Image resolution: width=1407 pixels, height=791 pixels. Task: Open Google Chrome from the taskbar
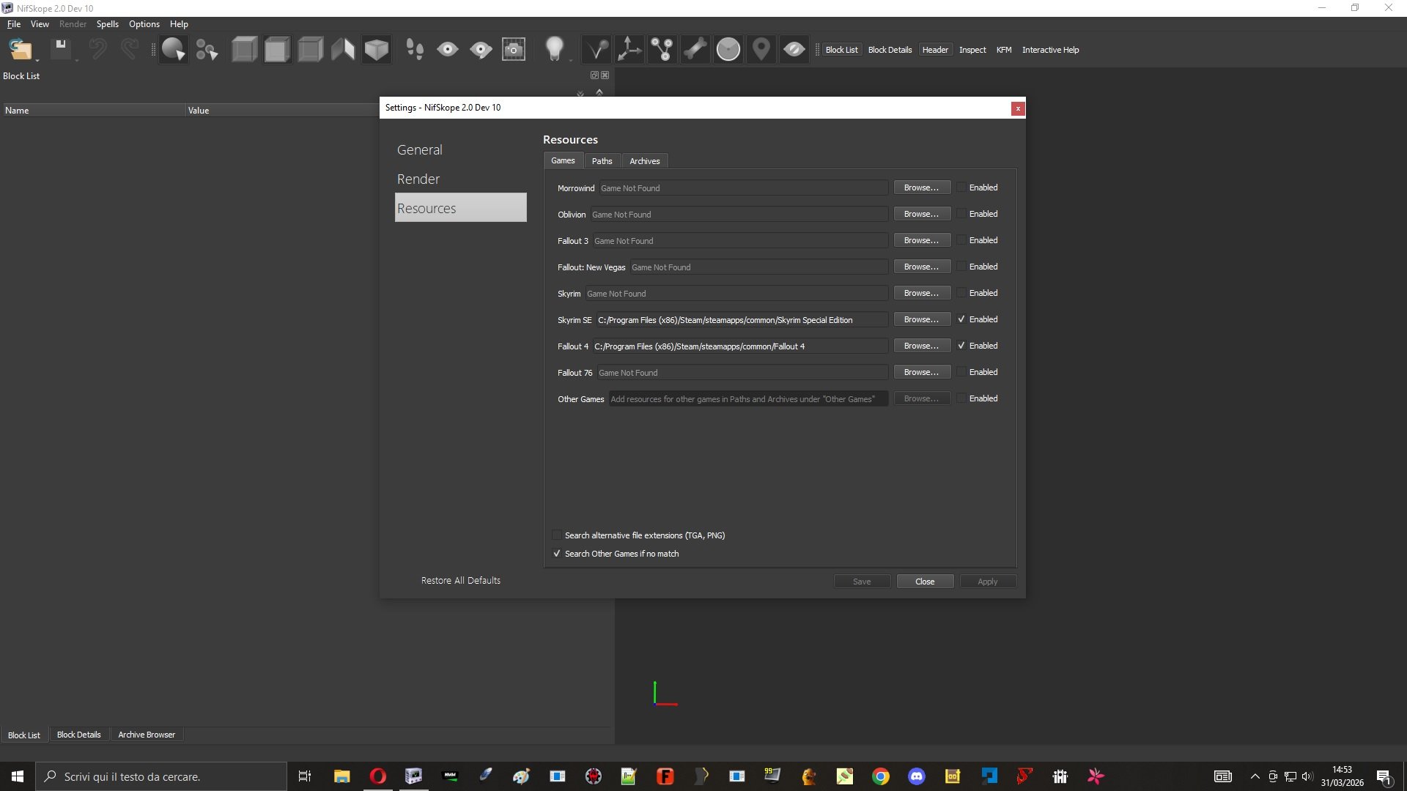[x=881, y=776]
